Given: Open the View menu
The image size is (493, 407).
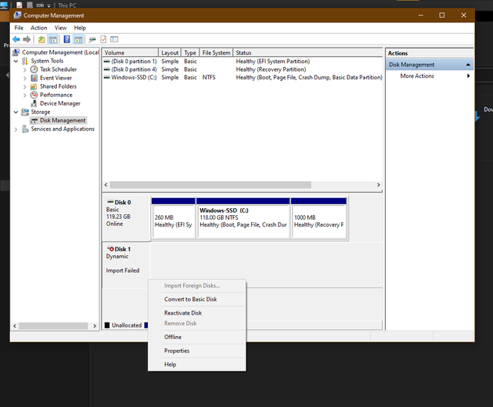Looking at the screenshot, I should pyautogui.click(x=60, y=28).
